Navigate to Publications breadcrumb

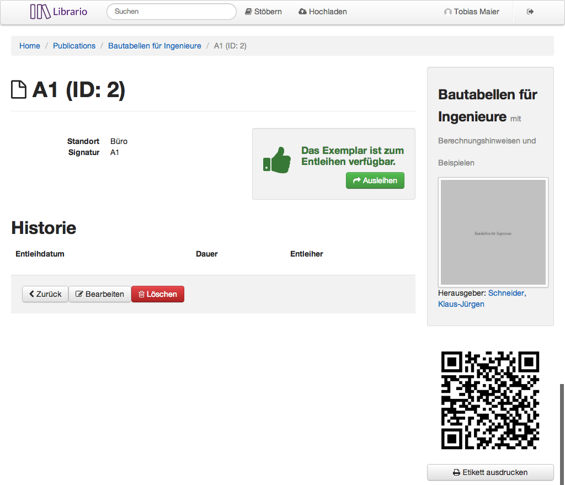click(x=74, y=46)
